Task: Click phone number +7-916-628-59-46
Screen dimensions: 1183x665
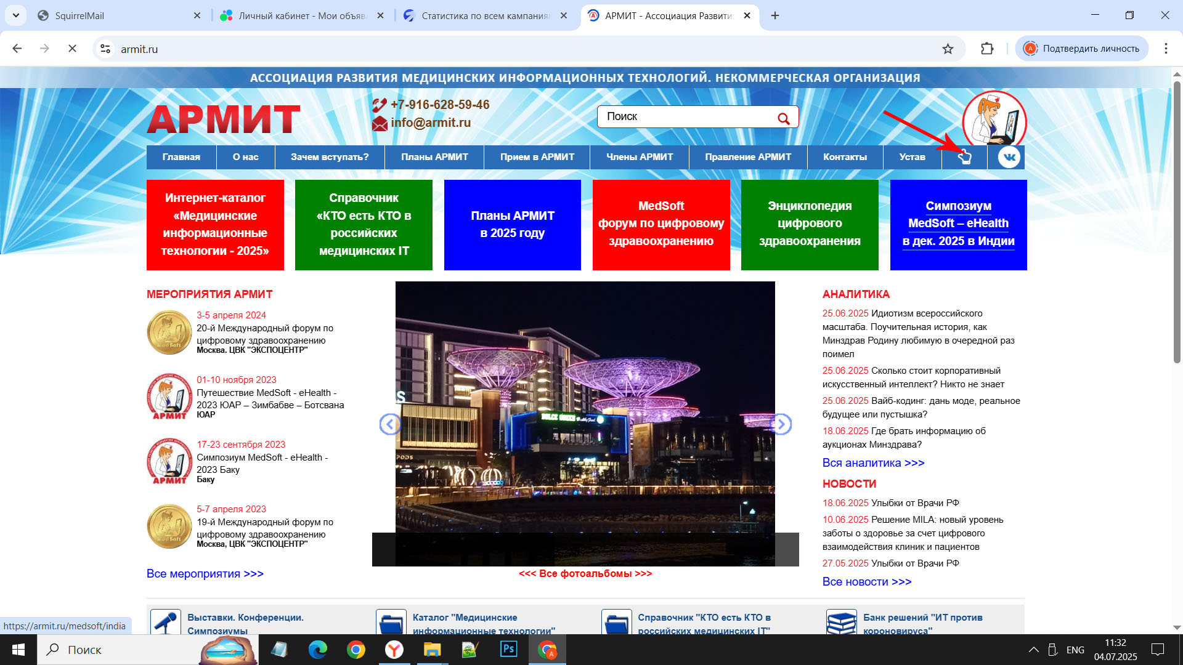Action: [x=440, y=105]
